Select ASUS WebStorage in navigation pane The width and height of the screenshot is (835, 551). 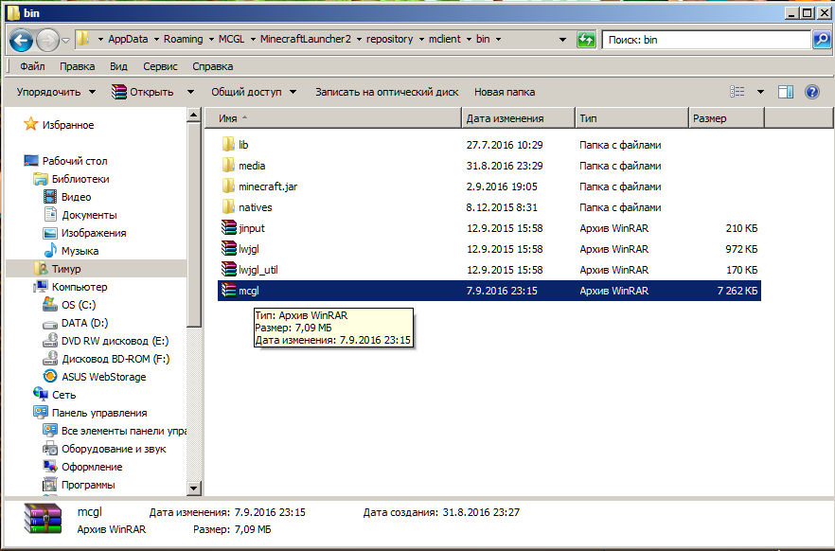pos(103,377)
